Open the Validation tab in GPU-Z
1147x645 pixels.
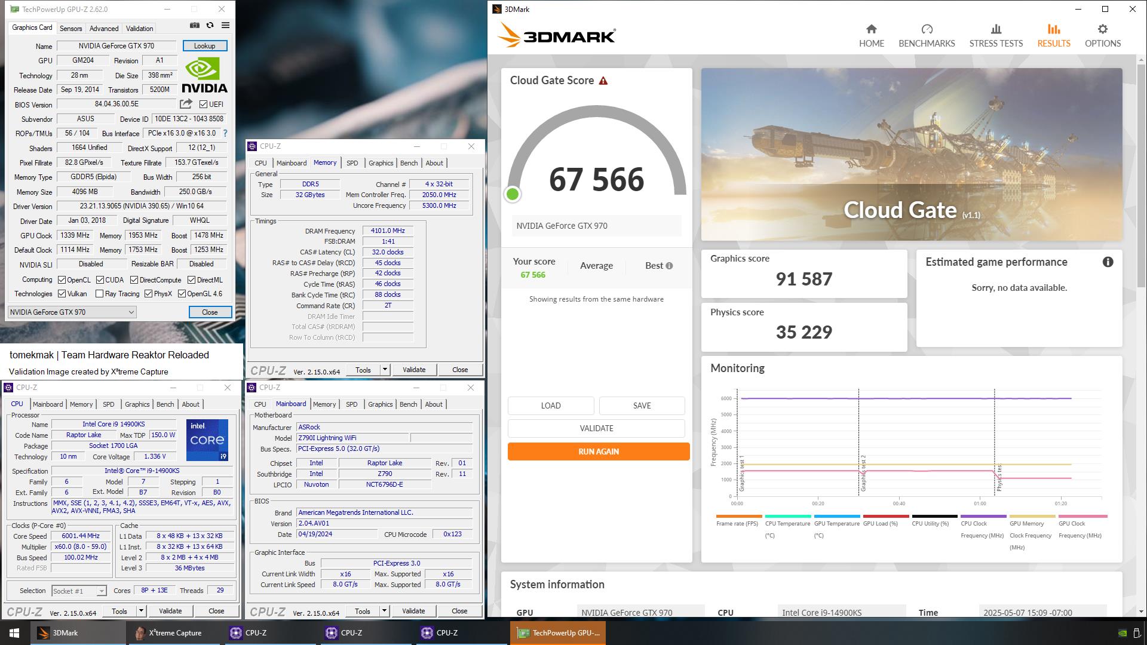coord(140,29)
